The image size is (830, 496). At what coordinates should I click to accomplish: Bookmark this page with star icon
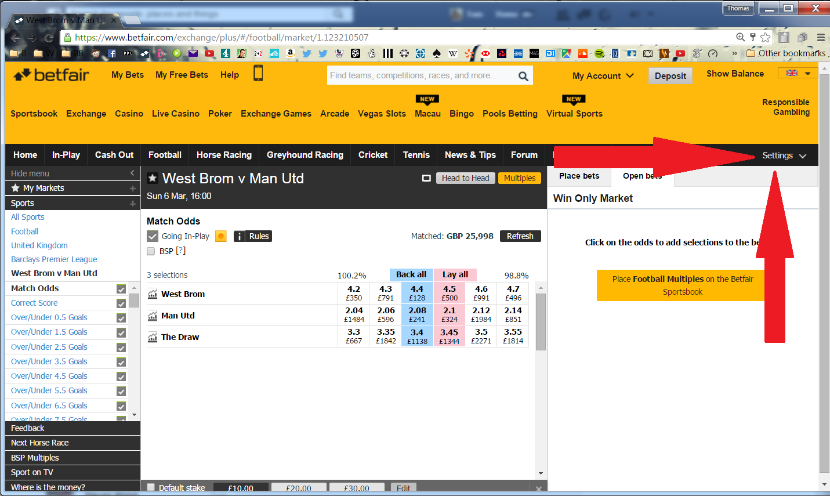coord(766,37)
